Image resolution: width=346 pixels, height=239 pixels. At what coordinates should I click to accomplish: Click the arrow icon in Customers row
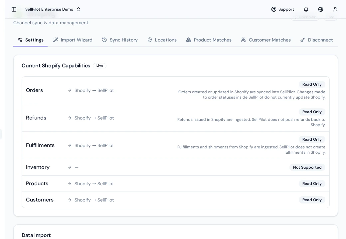70,200
